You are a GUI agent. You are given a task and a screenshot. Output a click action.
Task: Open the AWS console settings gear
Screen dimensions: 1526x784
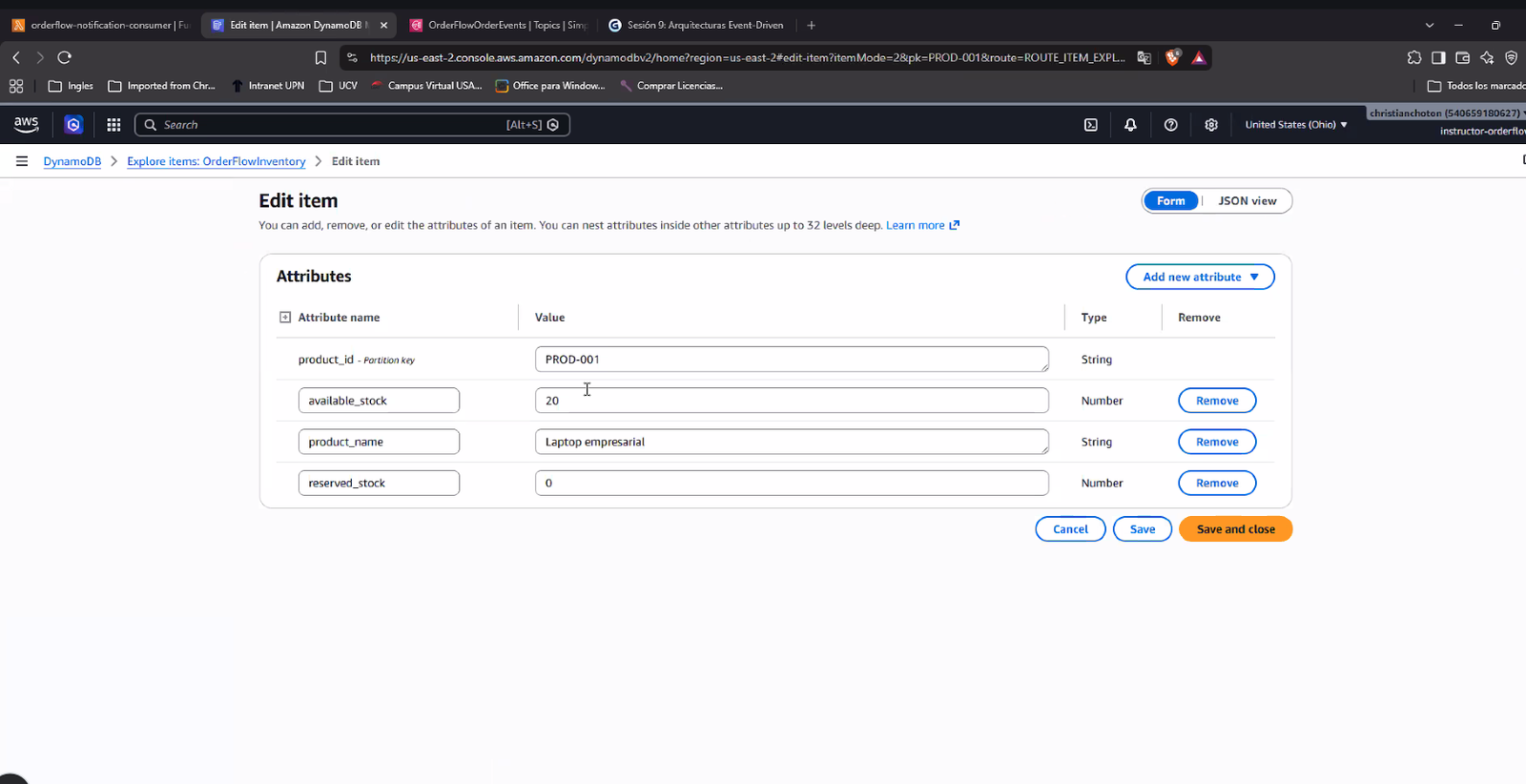[x=1211, y=125]
